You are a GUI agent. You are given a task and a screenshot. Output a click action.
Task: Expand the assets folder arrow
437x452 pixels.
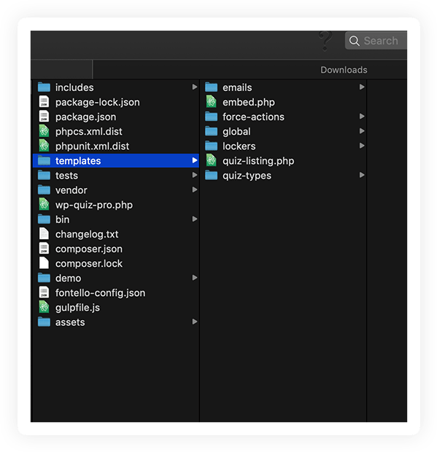click(195, 322)
